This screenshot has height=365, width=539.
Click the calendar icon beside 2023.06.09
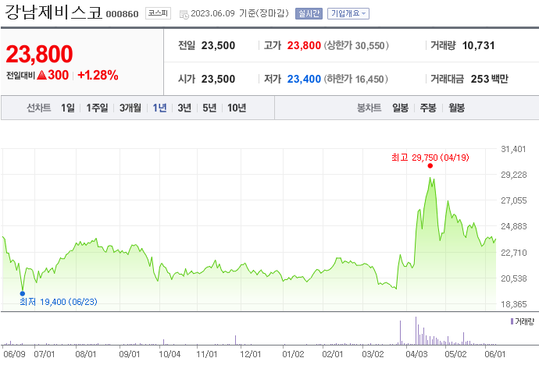(184, 14)
